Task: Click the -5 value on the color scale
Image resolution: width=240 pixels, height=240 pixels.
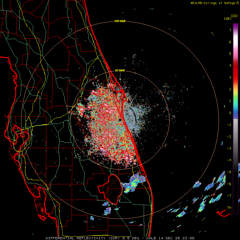Action: 229,172
